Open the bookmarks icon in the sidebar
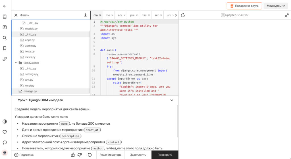291x159 pixels. tap(5, 48)
